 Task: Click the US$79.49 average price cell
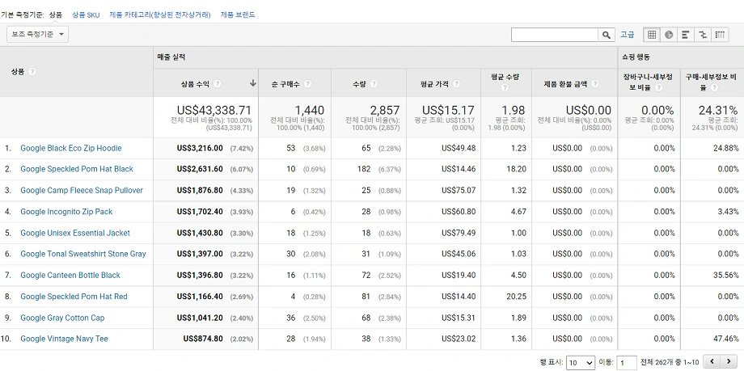(459, 233)
